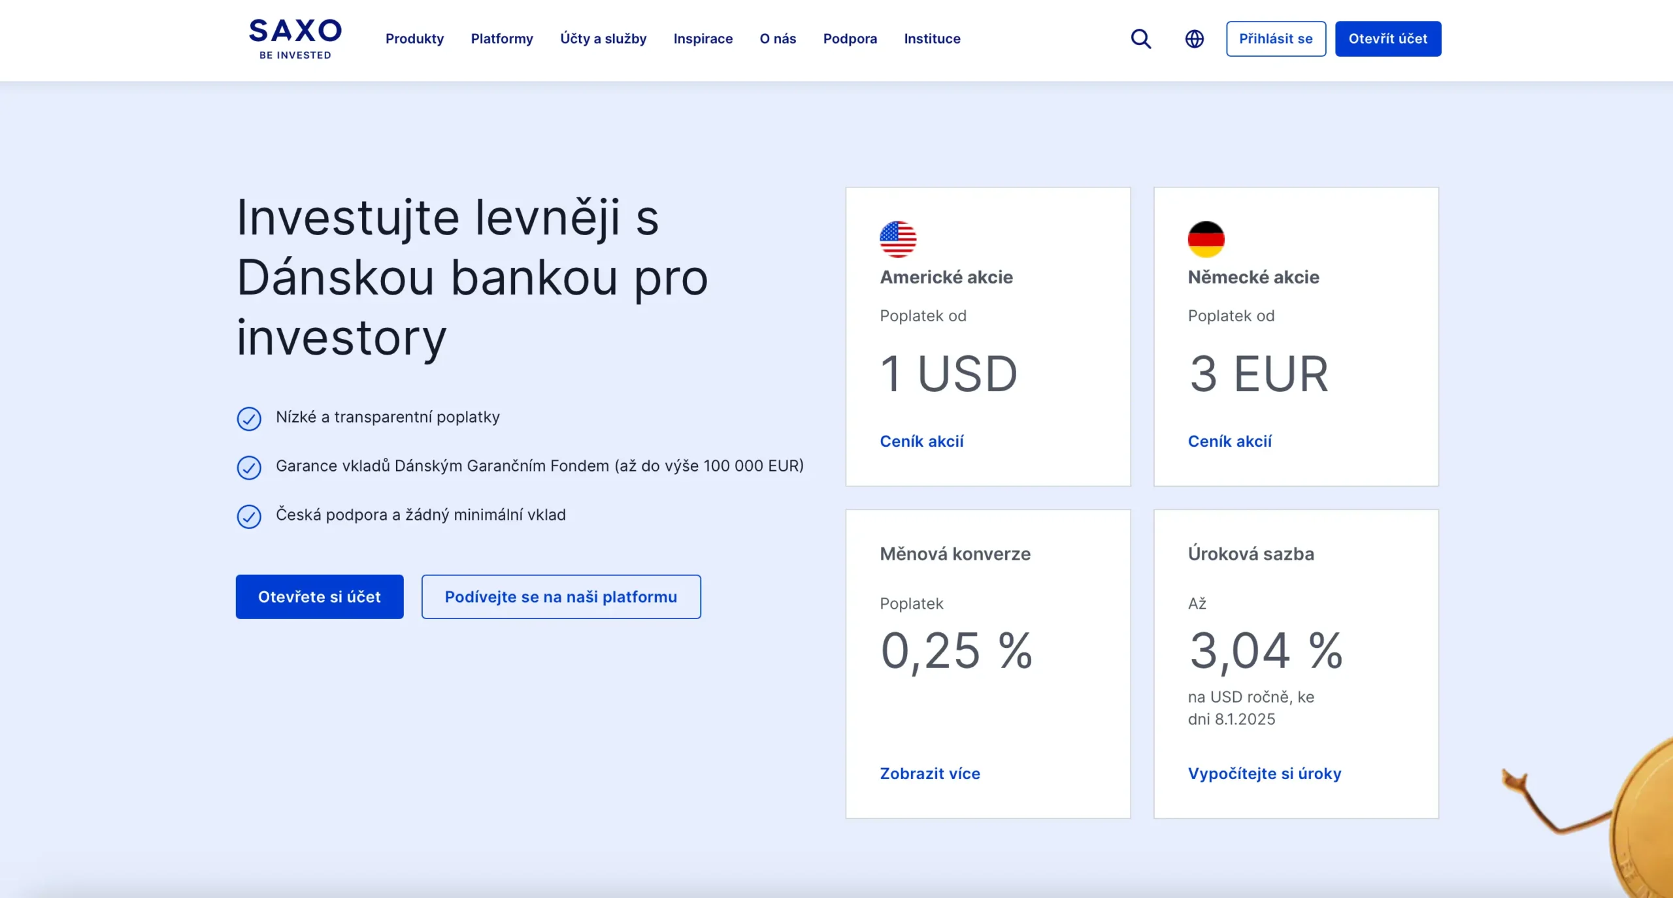Click the German flag icon
The width and height of the screenshot is (1673, 898).
[1206, 239]
